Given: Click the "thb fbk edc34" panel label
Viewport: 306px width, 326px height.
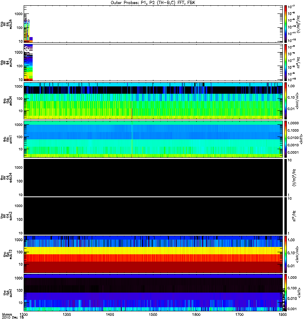Looking at the screenshot, I should pyautogui.click(x=8, y=101).
